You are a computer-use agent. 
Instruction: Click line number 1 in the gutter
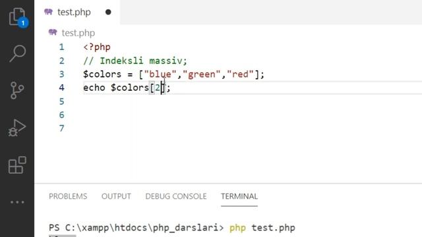(62, 47)
